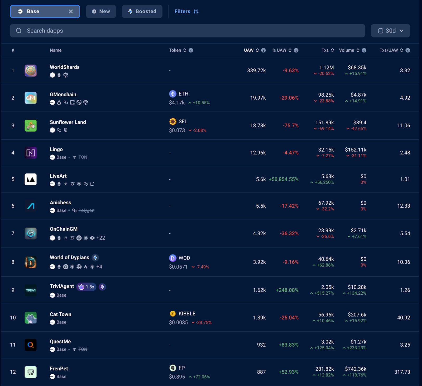The image size is (422, 386).
Task: Remove the Base chain filter chip
Action: pos(71,11)
